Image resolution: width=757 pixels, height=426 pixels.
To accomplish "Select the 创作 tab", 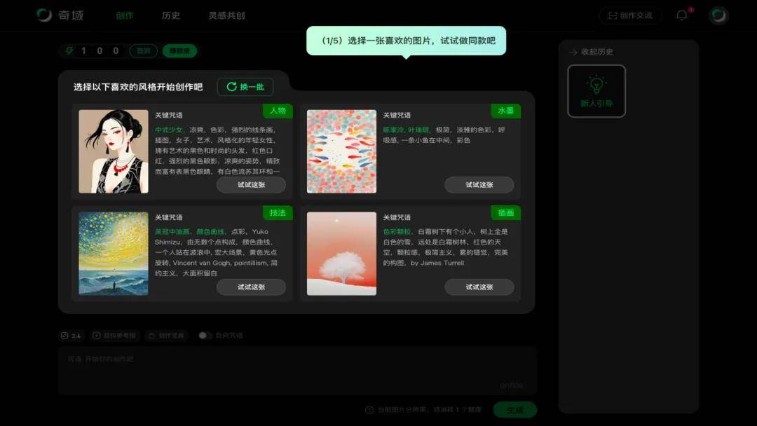I will tap(125, 15).
